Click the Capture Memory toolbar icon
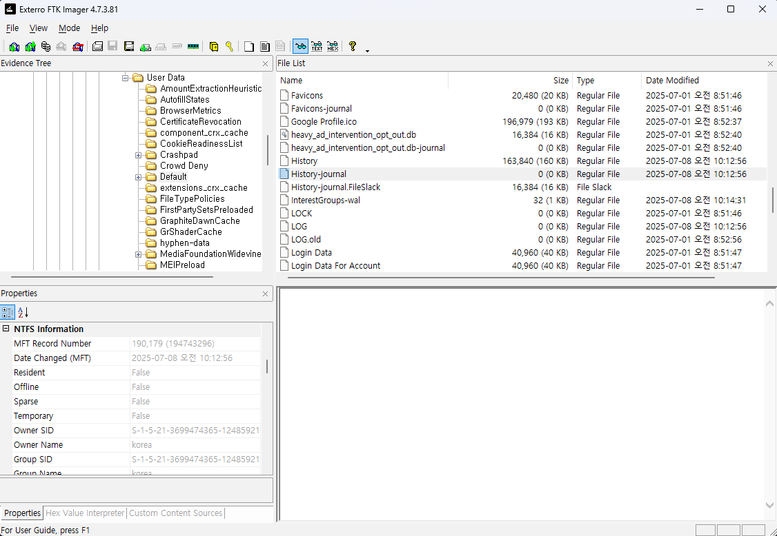 (193, 47)
